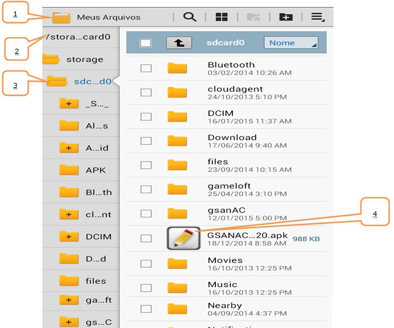Screen dimensions: 394x328
Task: Open the Nearby folder icon
Action: (x=177, y=308)
